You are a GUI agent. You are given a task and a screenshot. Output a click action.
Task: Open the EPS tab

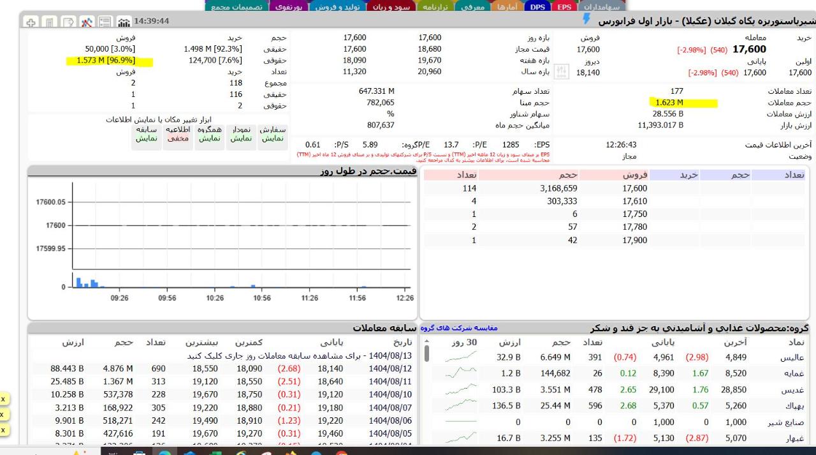pos(564,6)
